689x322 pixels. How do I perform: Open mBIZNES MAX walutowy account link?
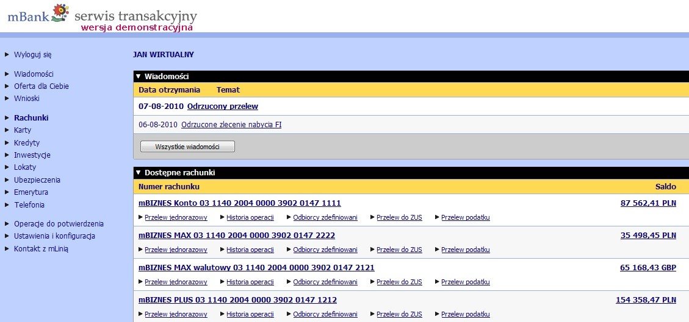pos(256,268)
